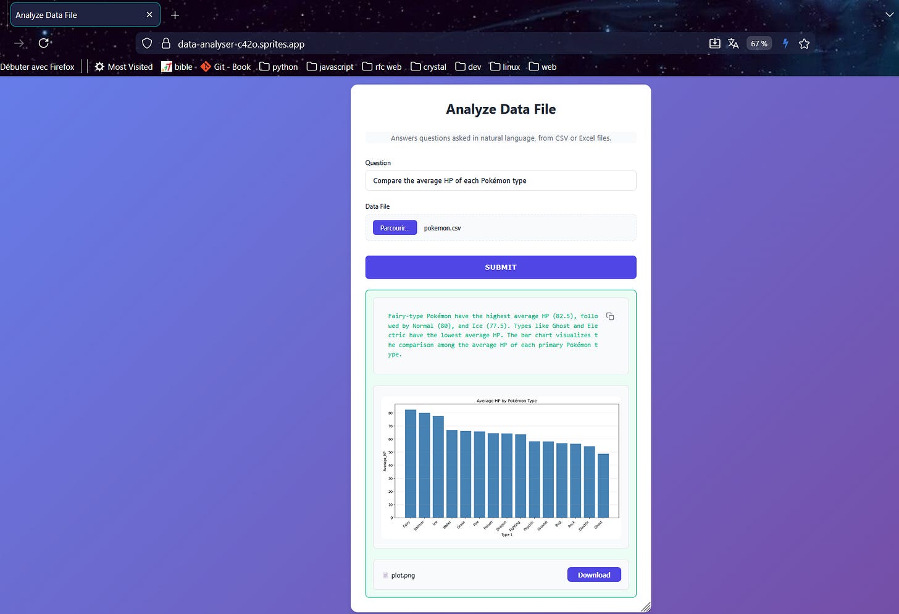Click the address bar URL data-analyser-c42o.sprites.app
The width and height of the screenshot is (899, 614).
241,44
